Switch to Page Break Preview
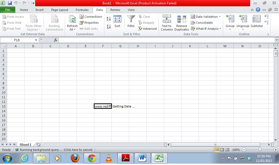 227,150
